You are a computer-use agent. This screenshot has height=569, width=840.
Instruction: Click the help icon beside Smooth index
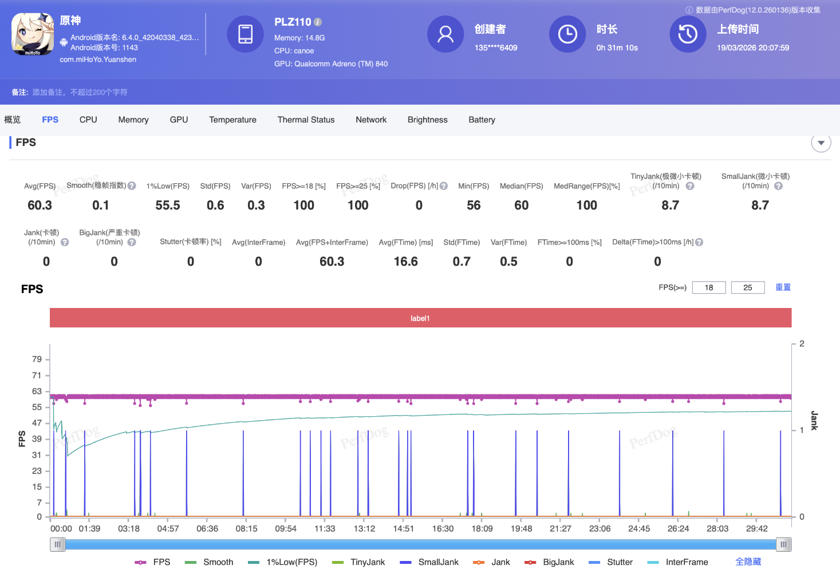(132, 186)
